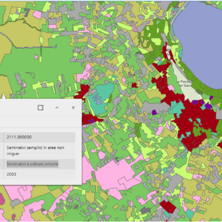Select the year 2003 value
The image size is (222, 222).
click(x=12, y=175)
